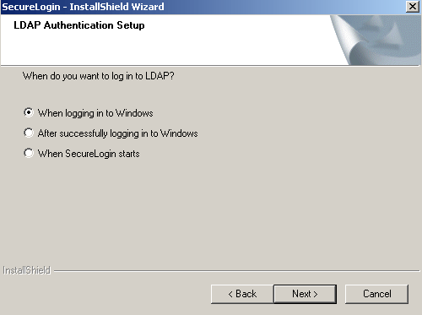
Task: Click the left arrow symbol on Back
Action: 230,294
